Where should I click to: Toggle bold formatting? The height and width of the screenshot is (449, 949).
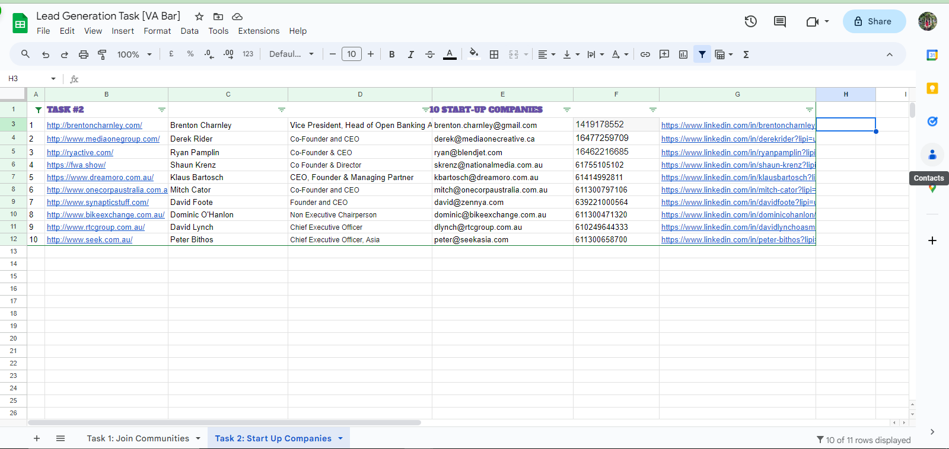coord(391,54)
